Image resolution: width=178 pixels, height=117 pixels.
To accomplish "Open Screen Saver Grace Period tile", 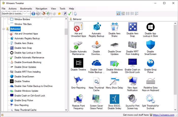I will [96, 102].
